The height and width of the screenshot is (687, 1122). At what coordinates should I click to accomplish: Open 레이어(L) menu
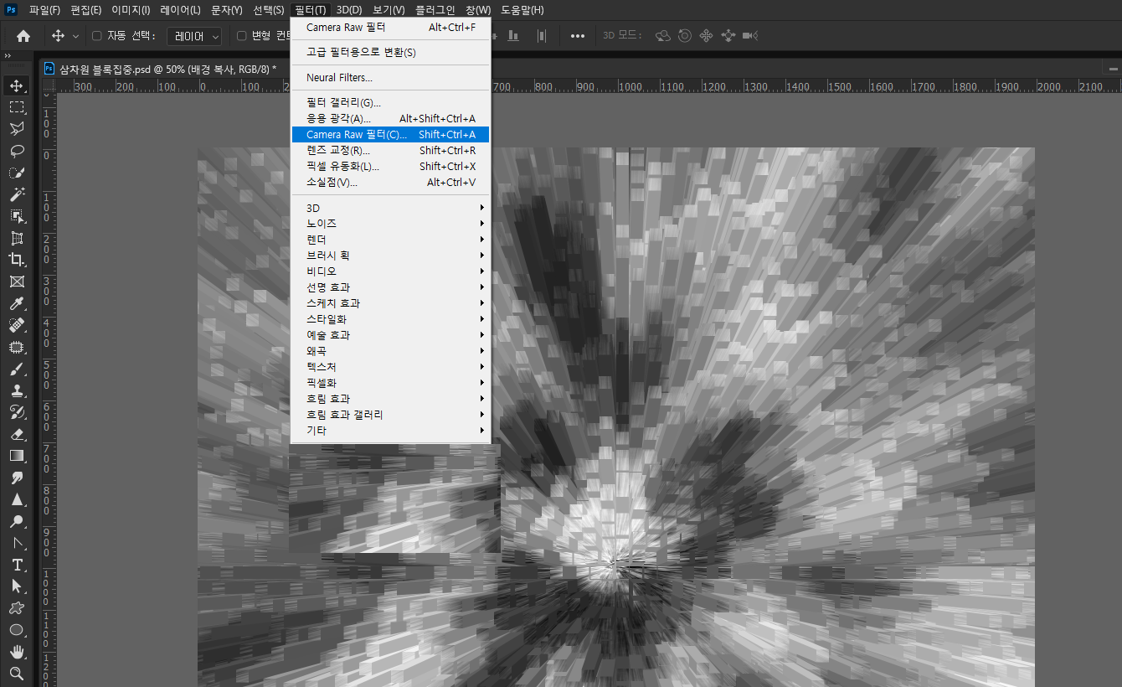pos(180,10)
